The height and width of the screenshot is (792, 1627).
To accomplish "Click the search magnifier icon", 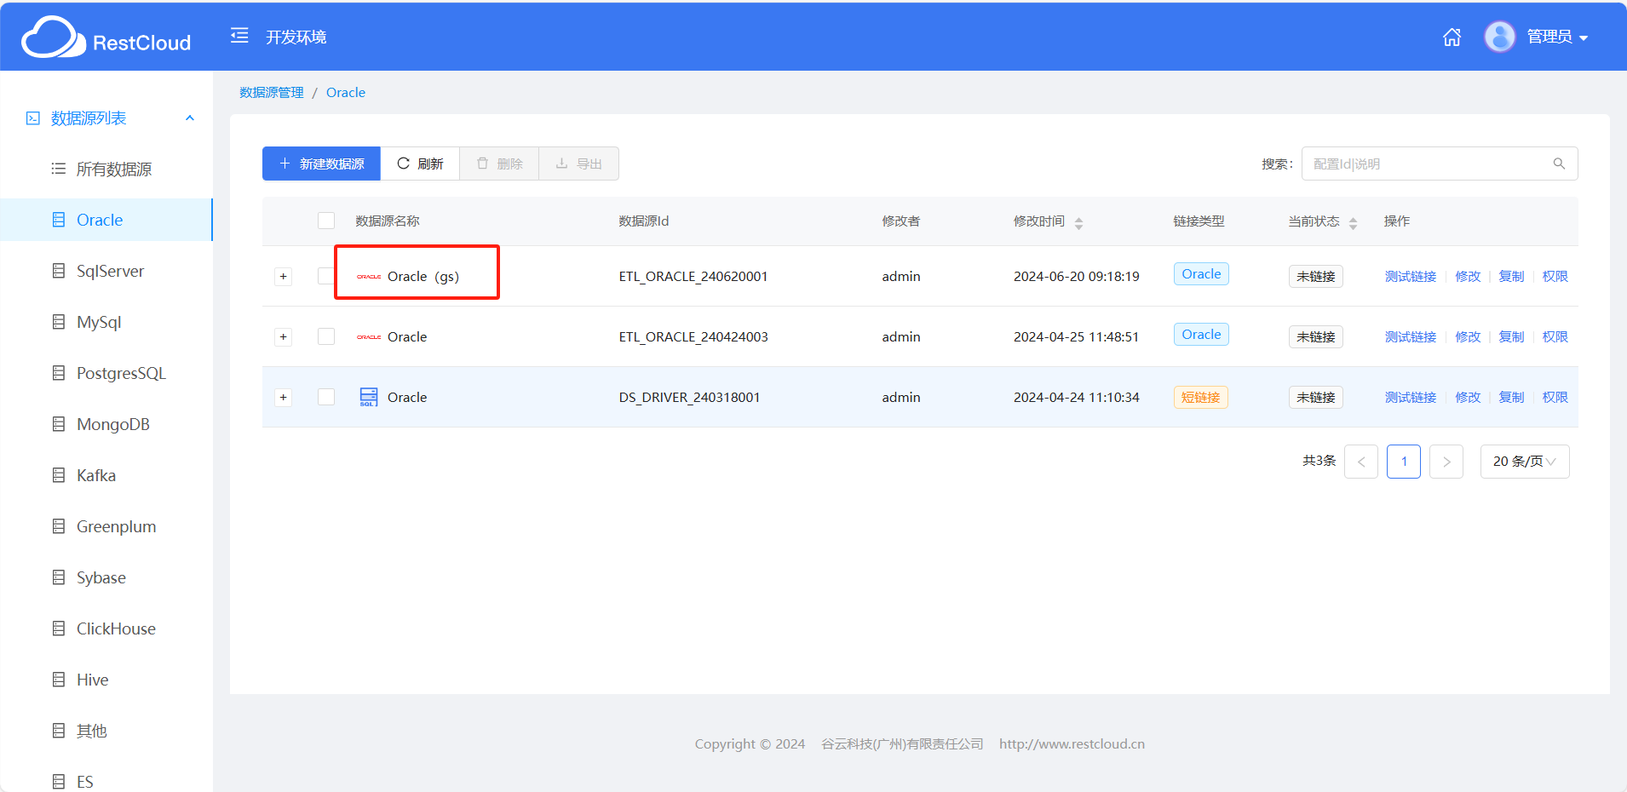I will 1559,164.
